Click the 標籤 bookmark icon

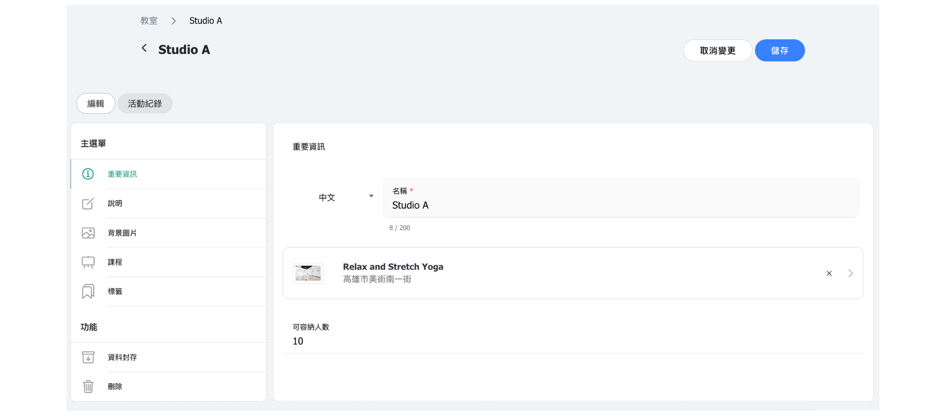point(88,291)
